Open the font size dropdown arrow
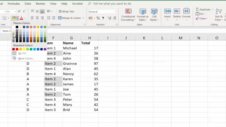The width and height of the screenshot is (226, 127). [15, 12]
